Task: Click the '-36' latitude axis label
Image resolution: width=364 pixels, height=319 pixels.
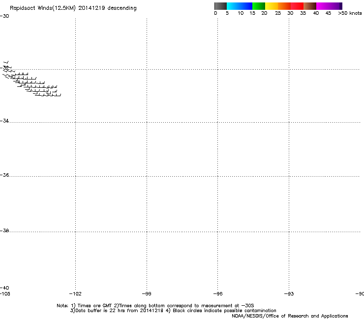Action: coord(4,175)
